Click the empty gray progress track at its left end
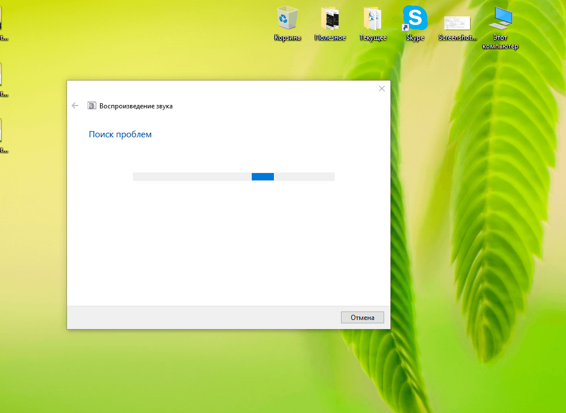 144,176
